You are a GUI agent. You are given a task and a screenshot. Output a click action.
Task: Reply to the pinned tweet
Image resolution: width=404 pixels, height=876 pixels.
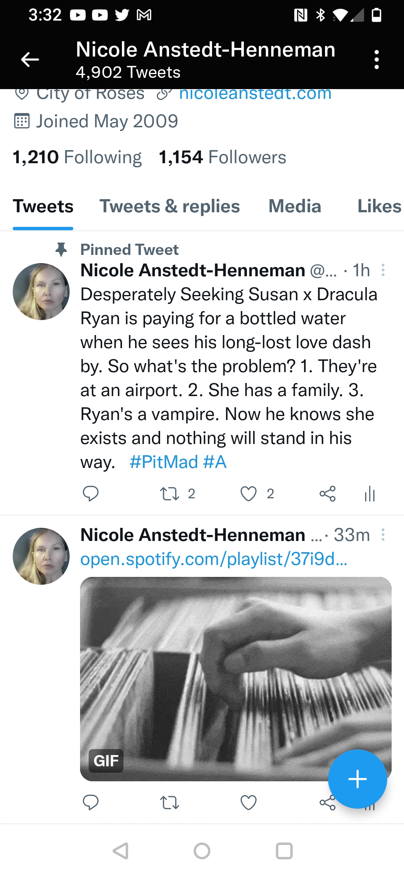91,493
